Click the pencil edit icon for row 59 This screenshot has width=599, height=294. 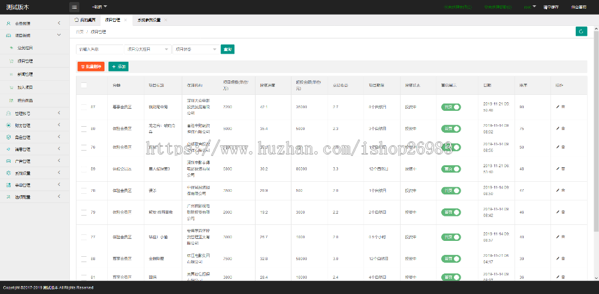[x=558, y=169]
